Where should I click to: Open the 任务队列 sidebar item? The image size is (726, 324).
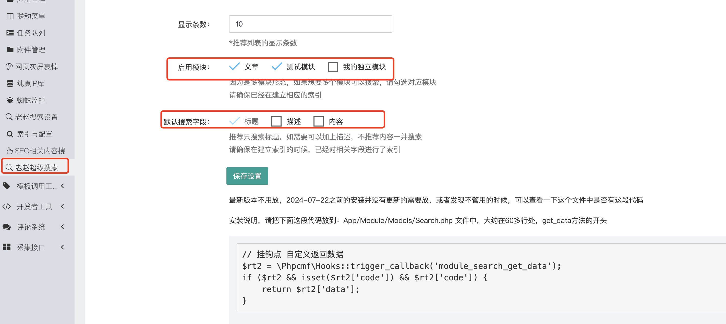(x=37, y=33)
